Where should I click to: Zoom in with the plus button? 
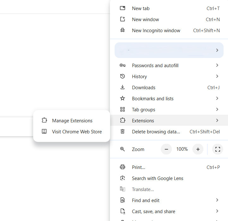[x=198, y=149]
